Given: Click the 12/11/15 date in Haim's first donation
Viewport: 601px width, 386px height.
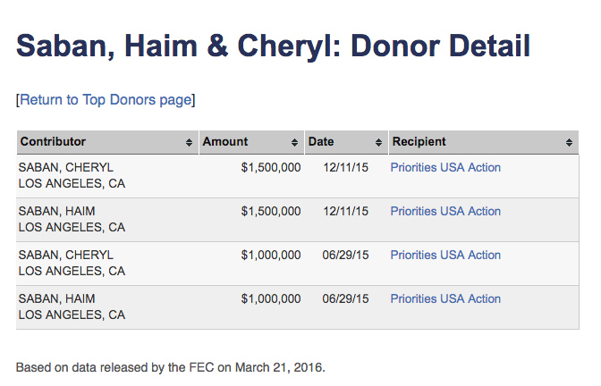Looking at the screenshot, I should click(x=345, y=211).
